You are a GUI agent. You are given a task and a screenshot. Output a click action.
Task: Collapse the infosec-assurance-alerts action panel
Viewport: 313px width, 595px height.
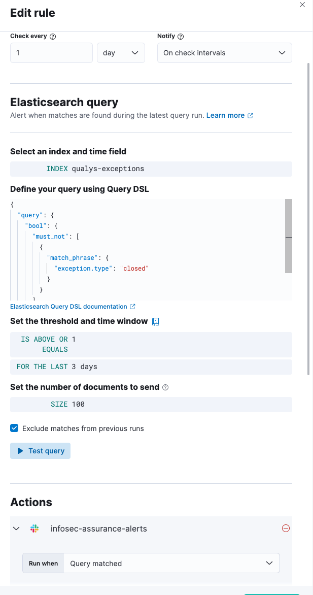16,528
